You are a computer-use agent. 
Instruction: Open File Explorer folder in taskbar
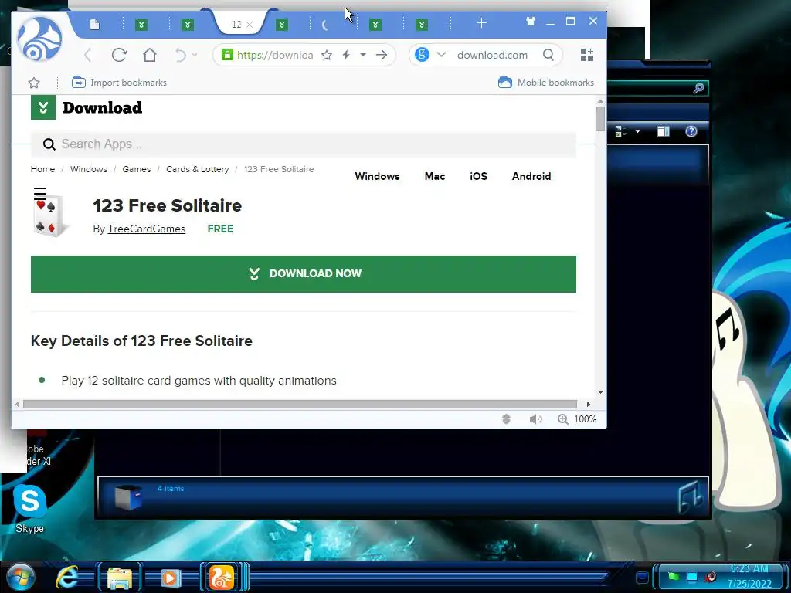coord(120,577)
